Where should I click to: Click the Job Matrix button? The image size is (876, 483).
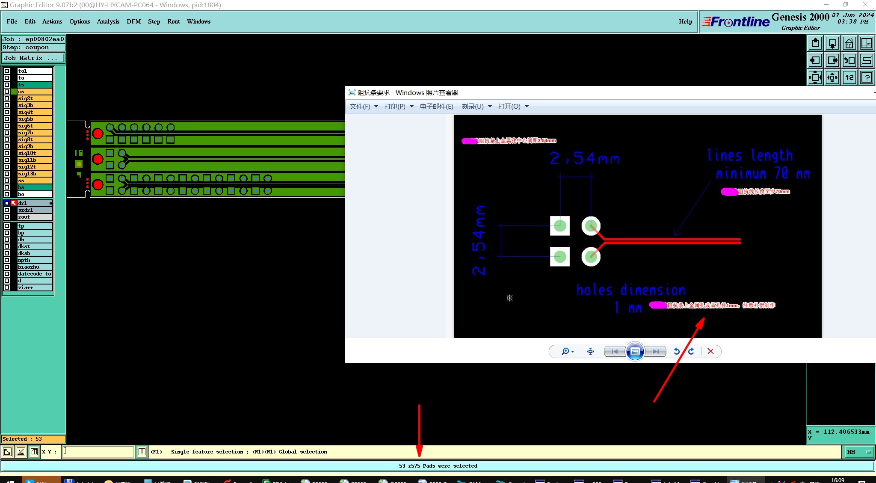[33, 58]
